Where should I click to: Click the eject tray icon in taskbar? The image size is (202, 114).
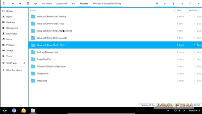168,111
